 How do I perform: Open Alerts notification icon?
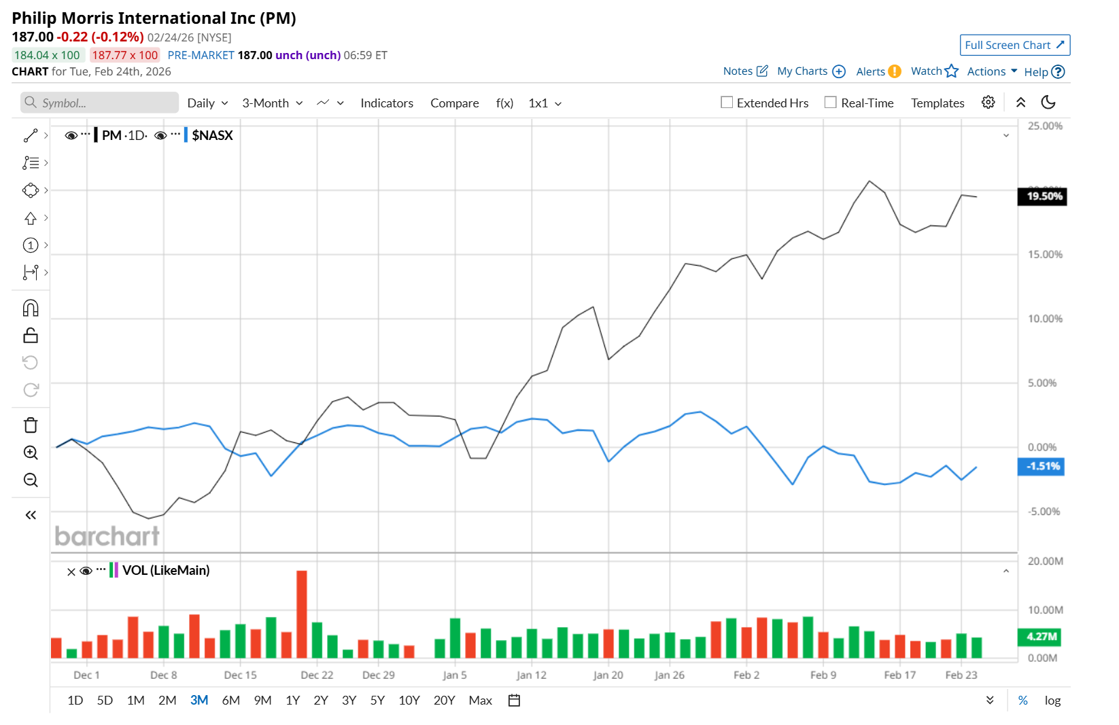[895, 71]
